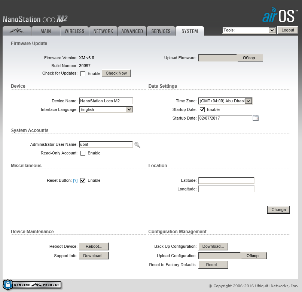Open the Ubiquiti logo tab
Viewport: 302px width, 292px height.
coord(17,31)
